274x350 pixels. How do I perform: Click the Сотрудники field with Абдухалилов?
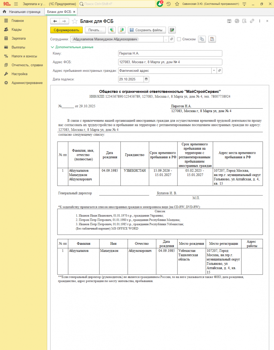click(x=117, y=39)
